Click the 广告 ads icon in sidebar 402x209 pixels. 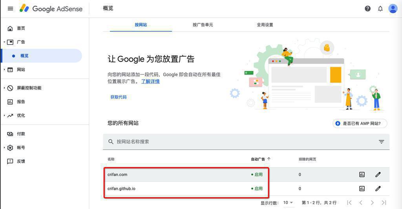[10, 42]
